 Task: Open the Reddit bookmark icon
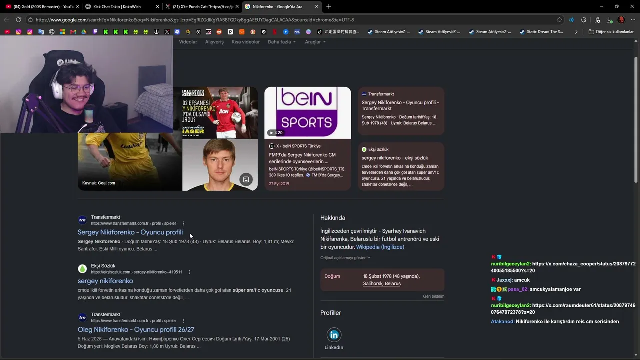219,32
